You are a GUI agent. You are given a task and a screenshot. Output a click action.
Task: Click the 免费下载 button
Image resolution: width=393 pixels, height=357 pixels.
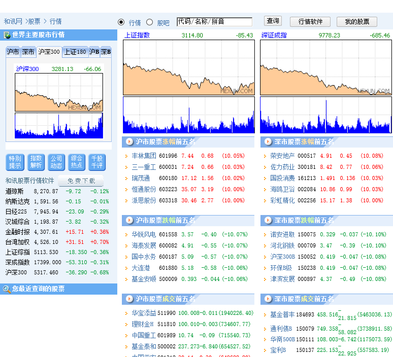point(81,181)
